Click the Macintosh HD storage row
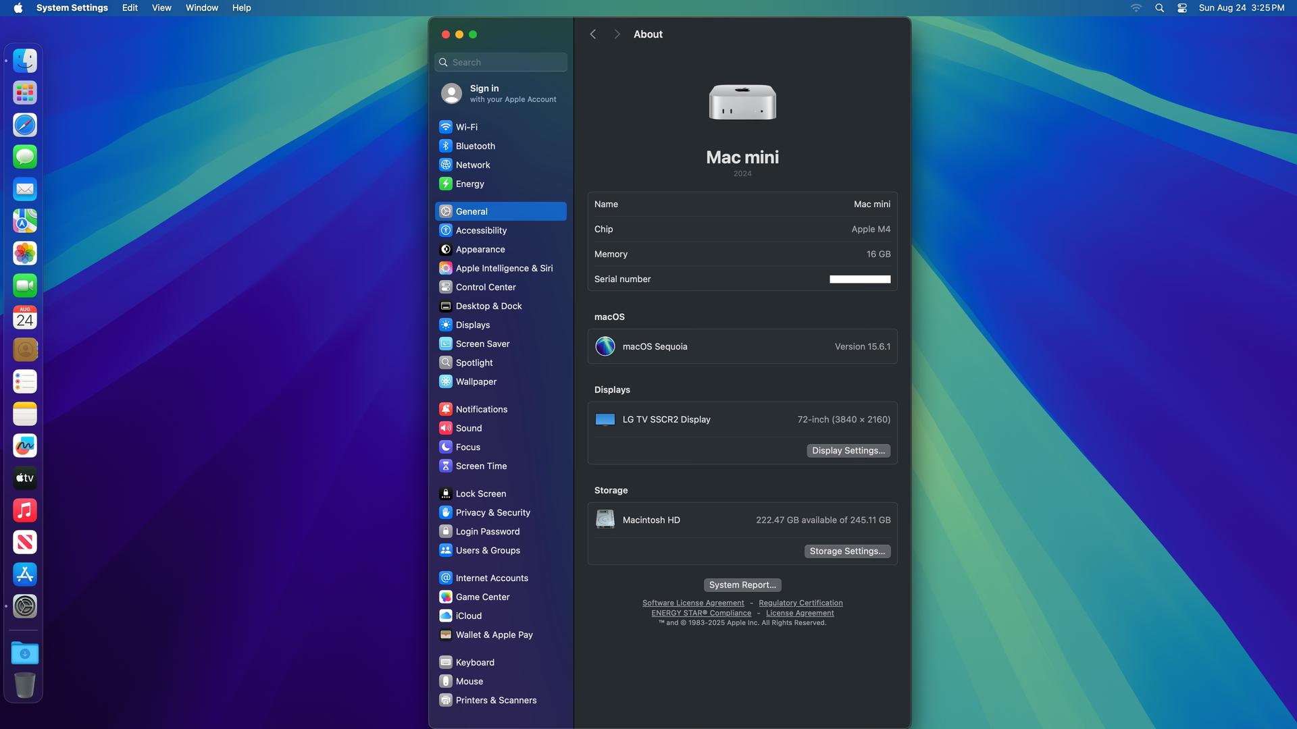This screenshot has width=1297, height=729. (x=742, y=520)
